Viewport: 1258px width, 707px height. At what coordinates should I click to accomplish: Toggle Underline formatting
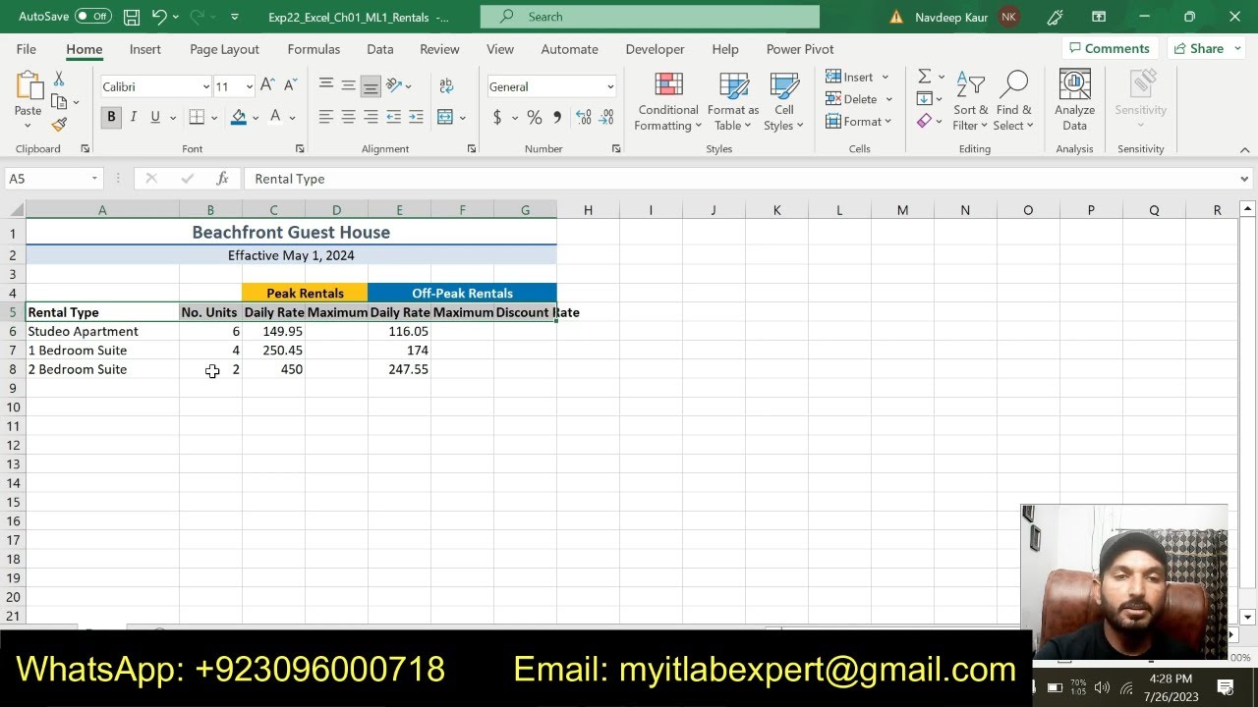pos(155,117)
